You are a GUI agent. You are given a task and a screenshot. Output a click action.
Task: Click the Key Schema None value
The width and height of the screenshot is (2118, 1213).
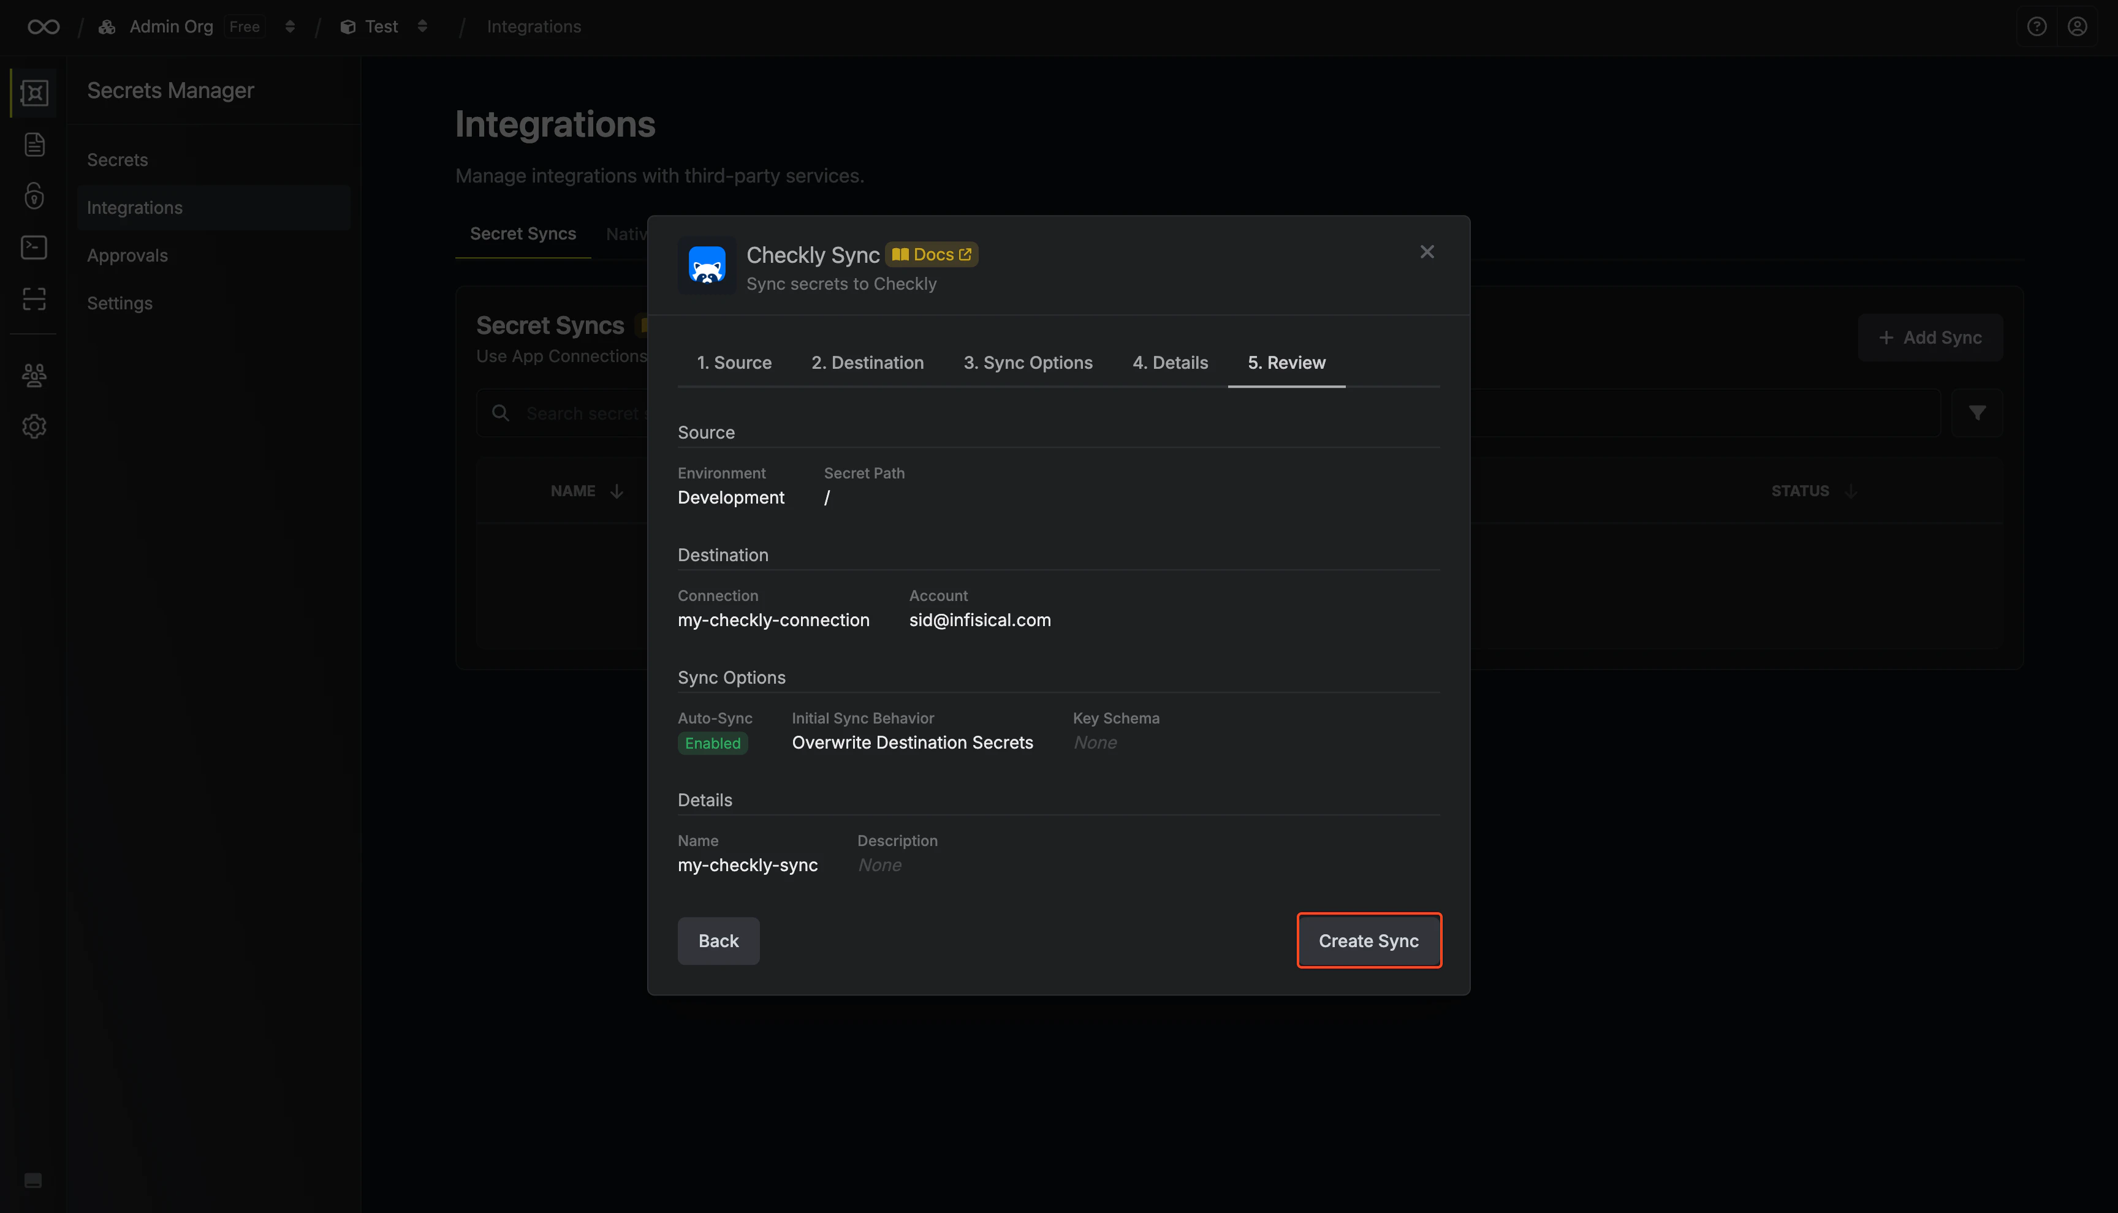tap(1095, 743)
